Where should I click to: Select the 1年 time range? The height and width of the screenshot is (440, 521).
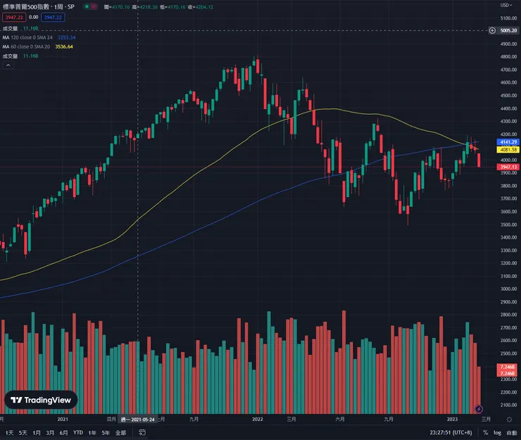click(92, 432)
